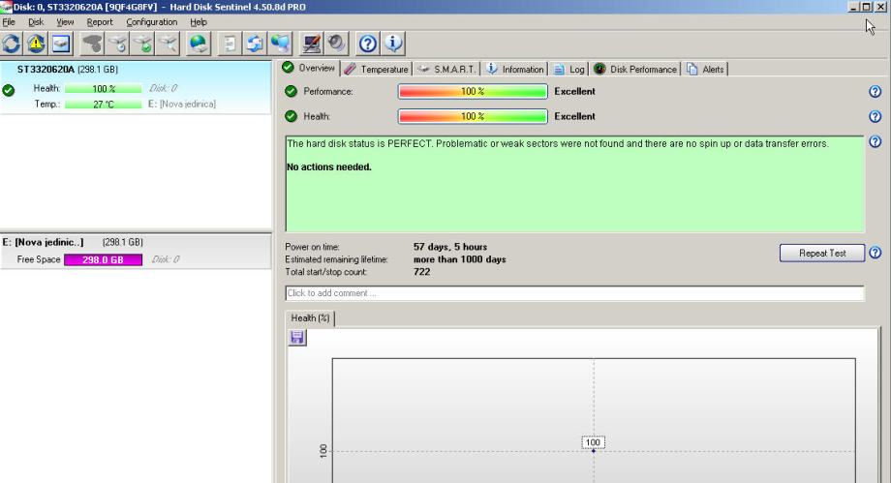Switch to the Information tab

pyautogui.click(x=516, y=70)
